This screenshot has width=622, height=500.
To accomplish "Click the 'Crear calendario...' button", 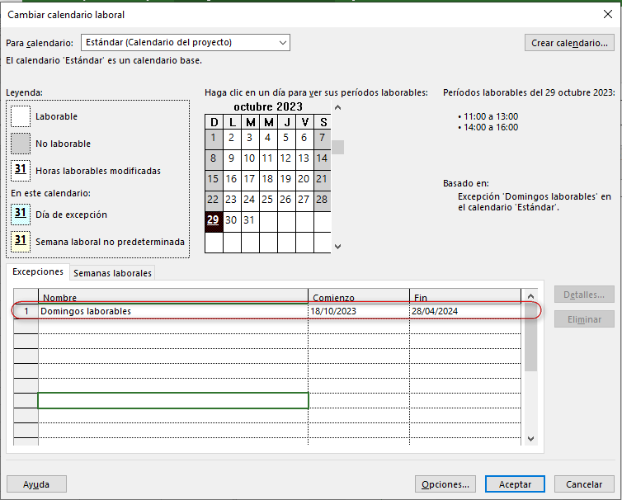I will (x=569, y=42).
